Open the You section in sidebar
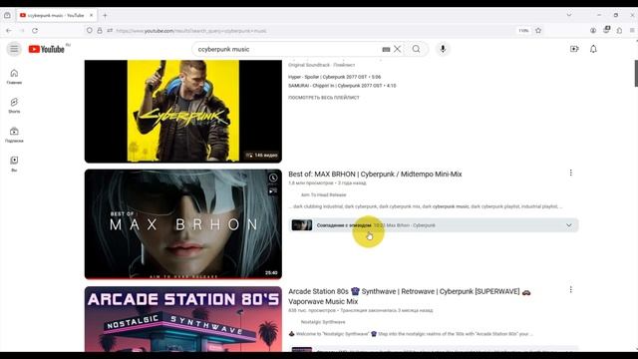Image resolution: width=638 pixels, height=359 pixels. tap(14, 164)
